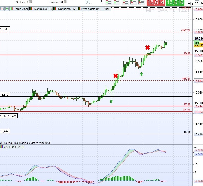Open the Pivot points (W) indicator tab
This screenshot has width=203, height=186.
click(65, 9)
